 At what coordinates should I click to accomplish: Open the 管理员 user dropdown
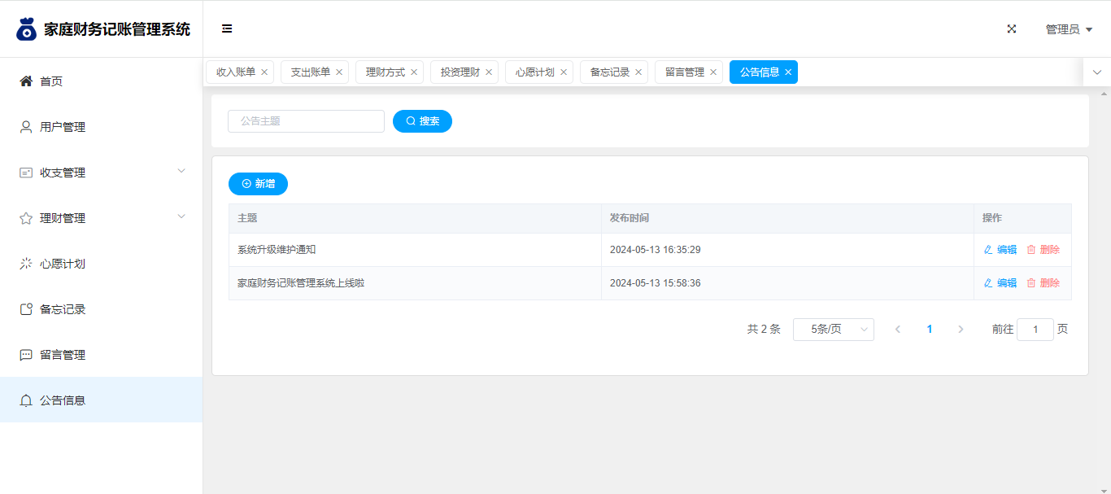coord(1069,29)
